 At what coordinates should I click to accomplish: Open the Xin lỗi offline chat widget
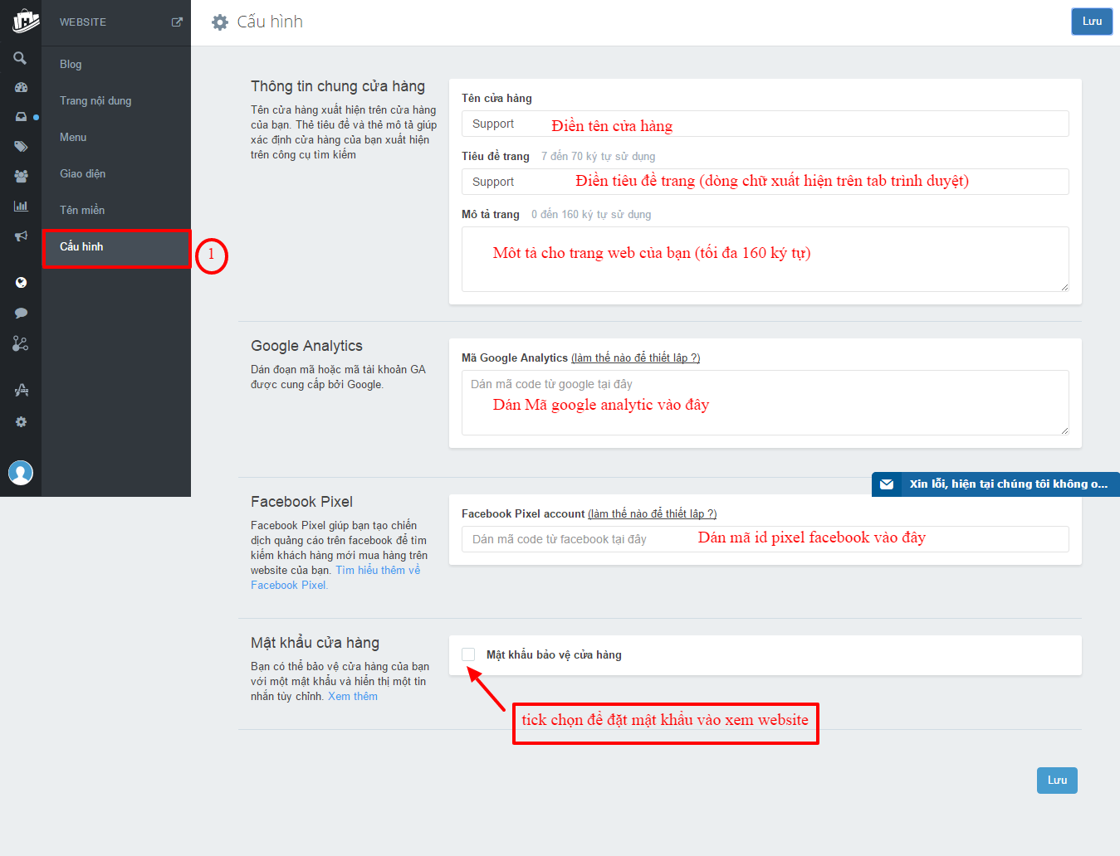pos(995,484)
